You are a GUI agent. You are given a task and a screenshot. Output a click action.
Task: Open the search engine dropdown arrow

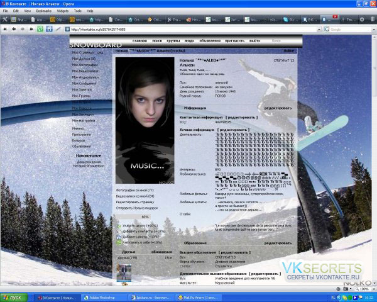coord(374,30)
